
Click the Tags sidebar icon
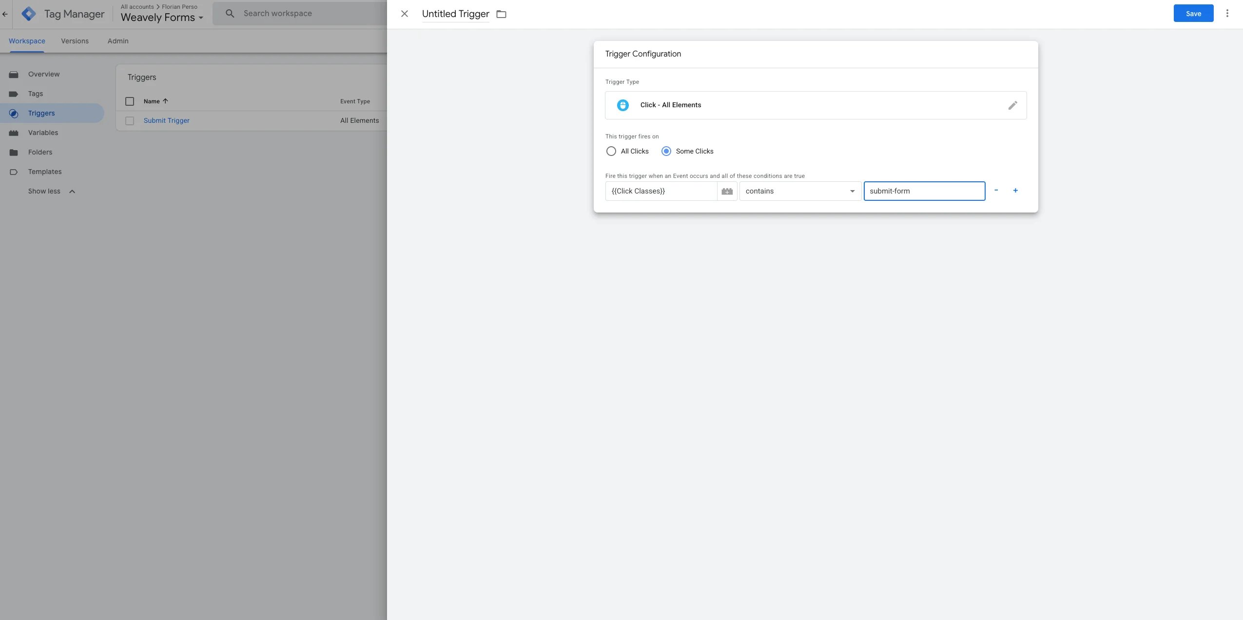tap(14, 94)
